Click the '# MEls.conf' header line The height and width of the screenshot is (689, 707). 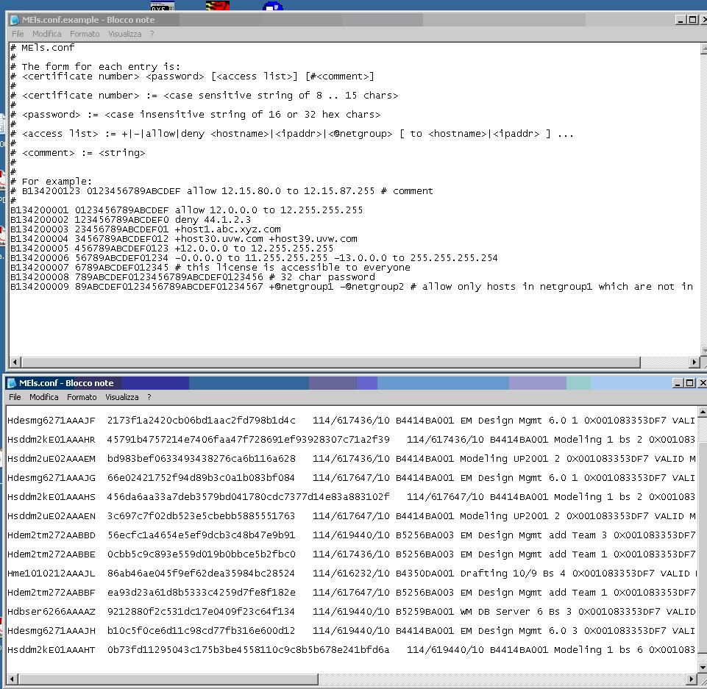(x=43, y=48)
